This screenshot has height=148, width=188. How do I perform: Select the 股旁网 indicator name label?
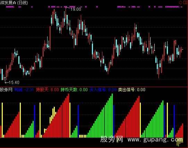(x=6, y=90)
